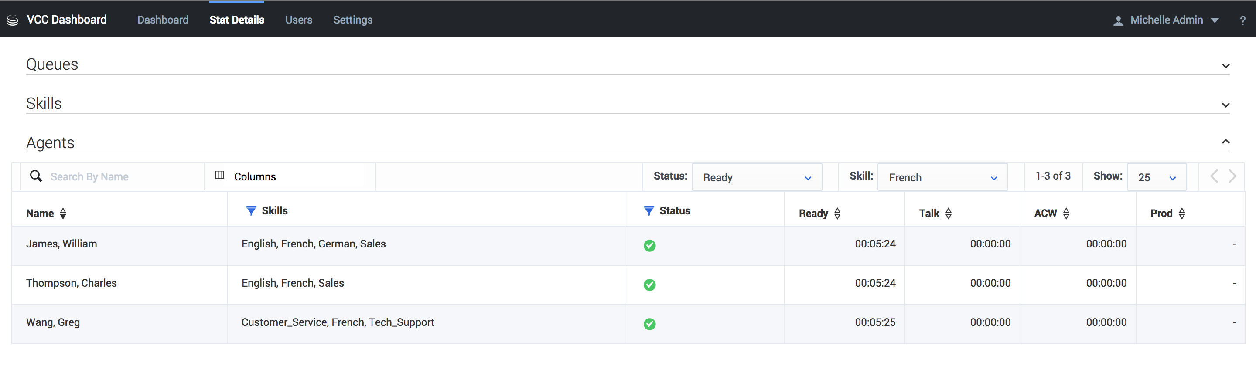The width and height of the screenshot is (1256, 366).
Task: Click the VCC Dashboard logo icon
Action: (13, 20)
